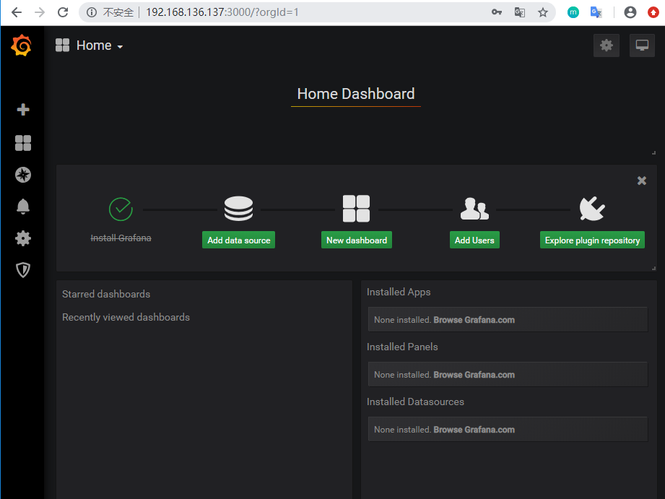665x499 pixels.
Task: Click the database stack icon
Action: (x=238, y=209)
